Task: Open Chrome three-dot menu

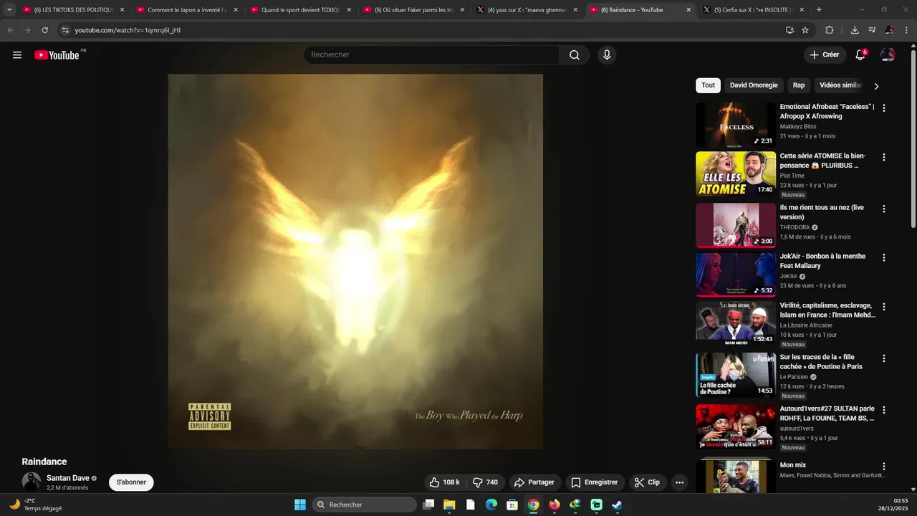Action: pos(906,30)
